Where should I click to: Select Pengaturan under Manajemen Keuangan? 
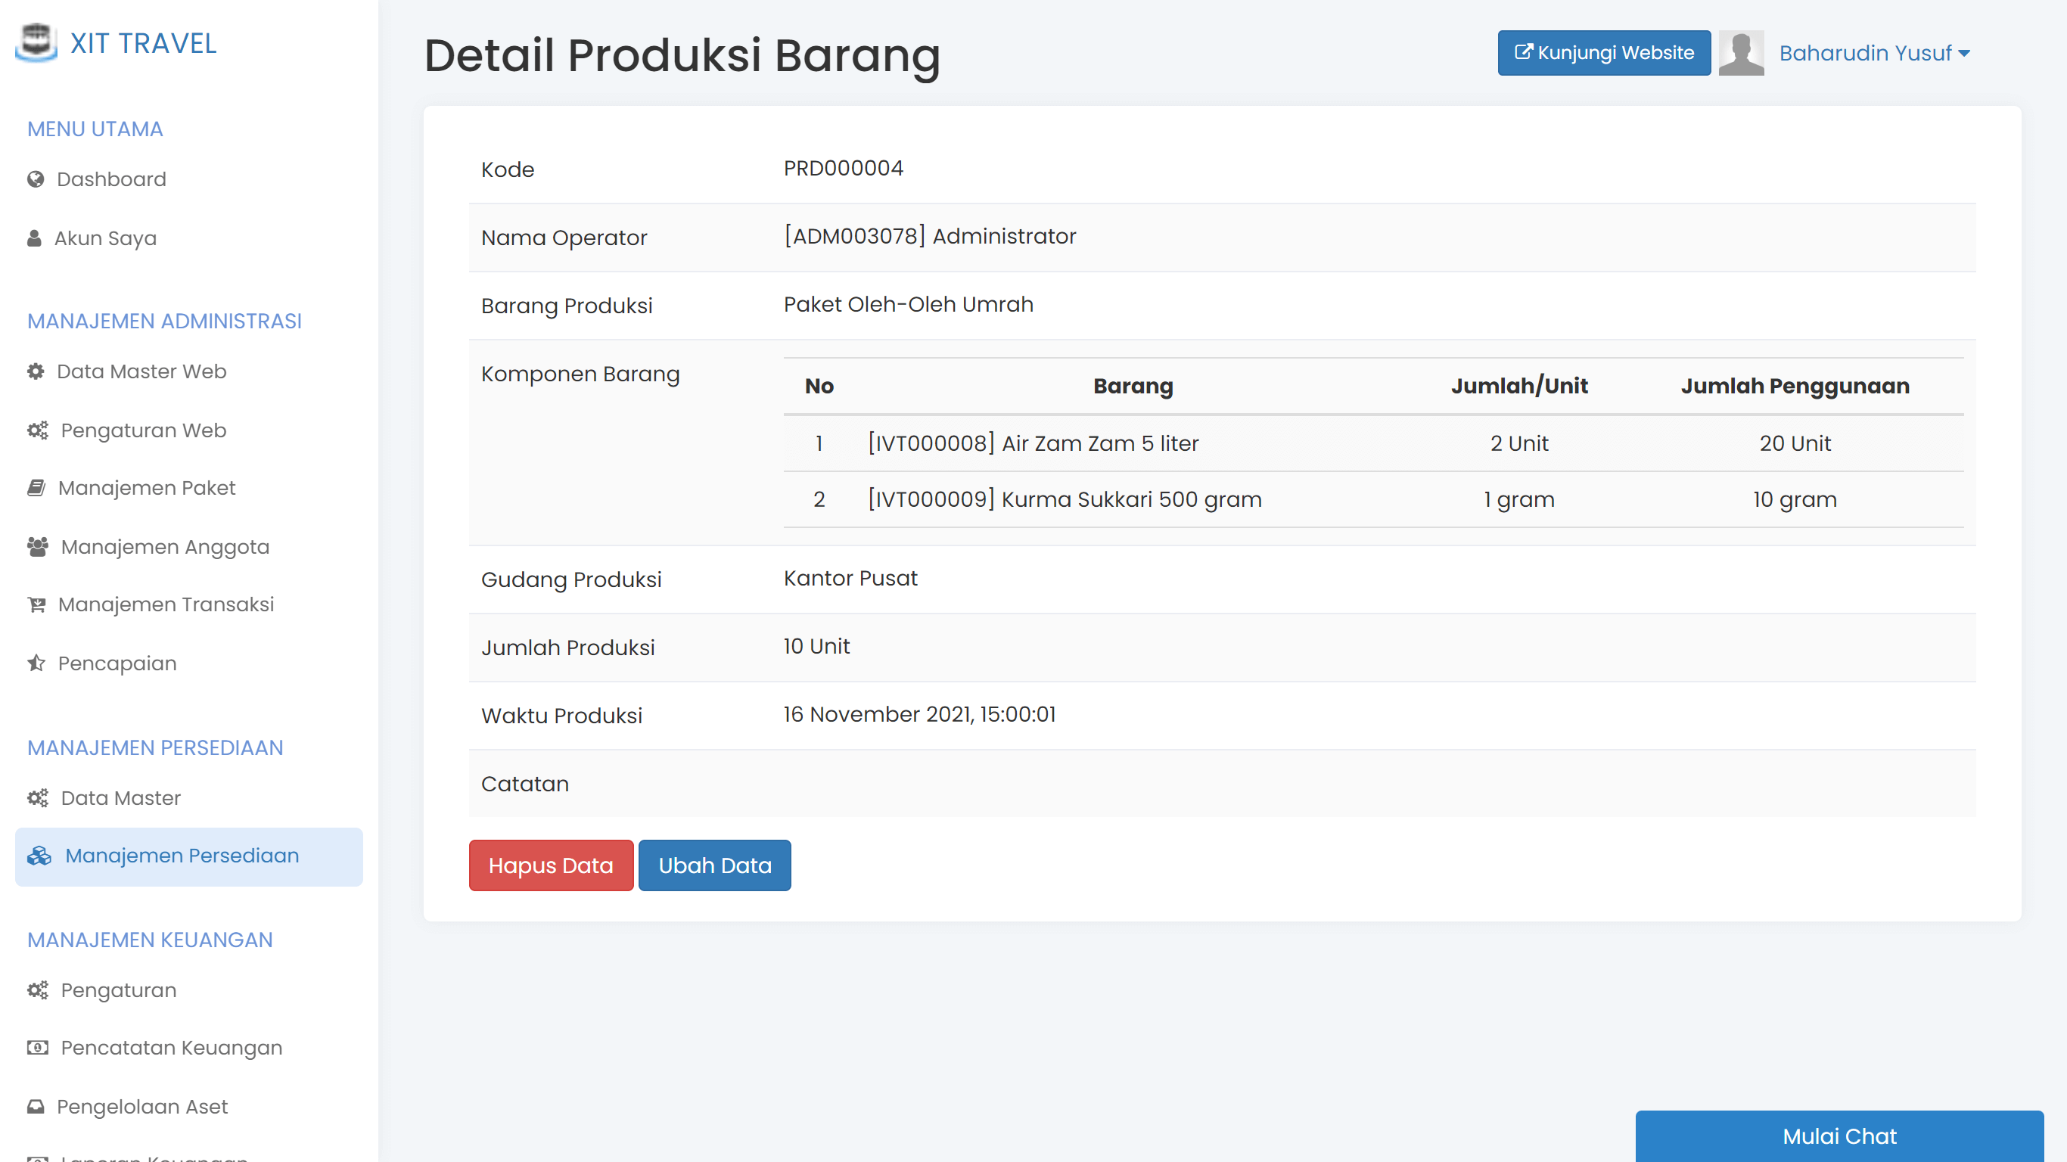pos(118,990)
